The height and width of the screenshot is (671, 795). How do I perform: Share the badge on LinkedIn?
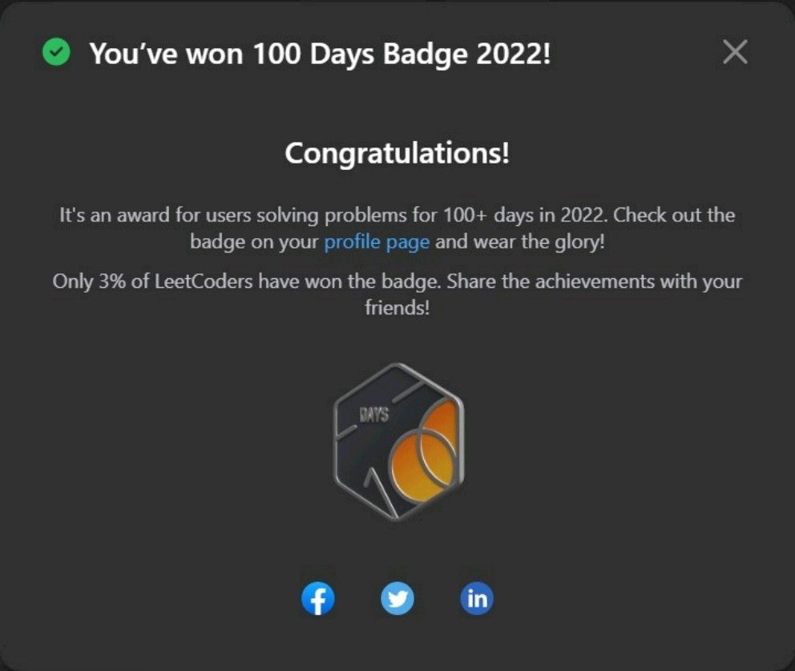(477, 599)
